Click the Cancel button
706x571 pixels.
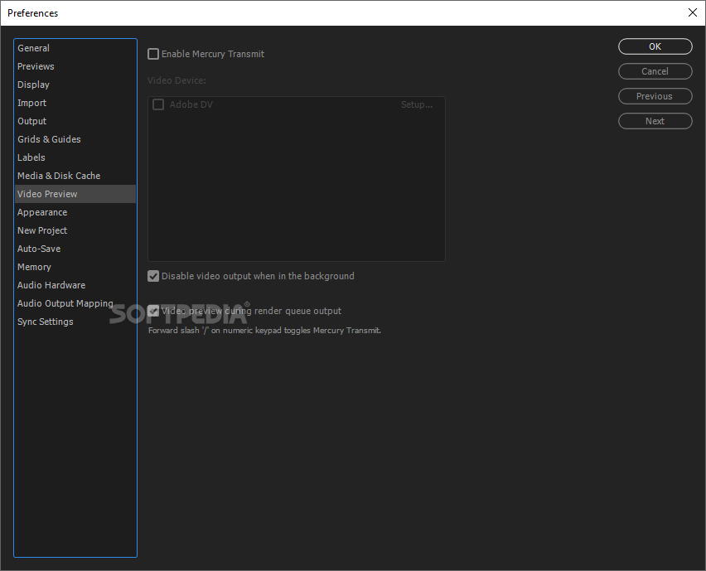pos(655,71)
